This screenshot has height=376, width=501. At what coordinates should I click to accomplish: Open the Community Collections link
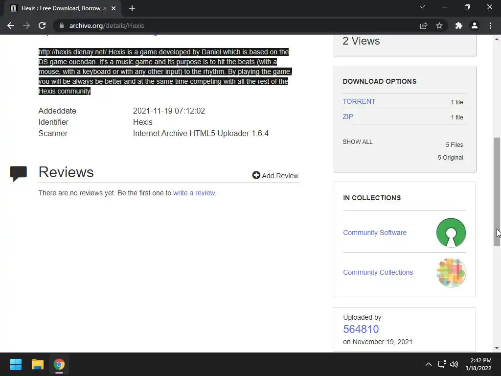(378, 272)
